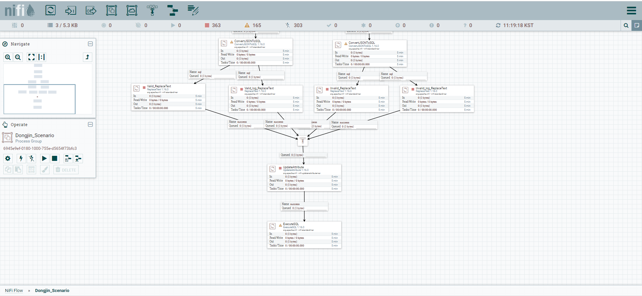The image size is (642, 296).
Task: Select the Process Group toolbar icon
Action: [x=111, y=10]
